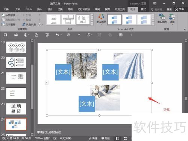Screen dimensions: 188x141
Task: Apply the second SmartArt style thumbnail
Action: pyautogui.click(x=129, y=19)
